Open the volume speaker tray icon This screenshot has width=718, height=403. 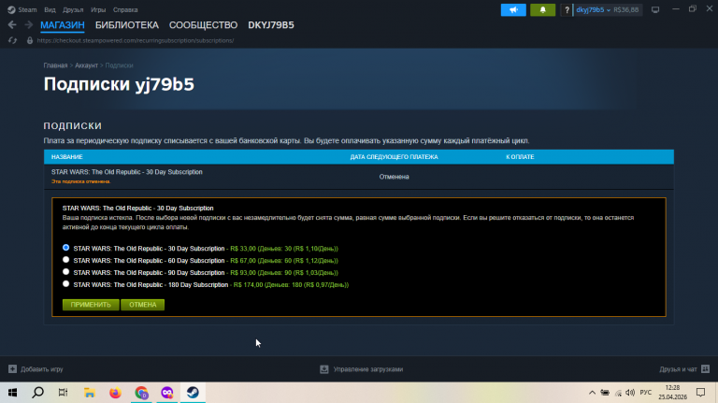click(630, 393)
